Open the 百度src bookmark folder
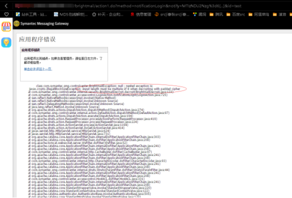The height and width of the screenshot is (198, 292). pos(236,14)
